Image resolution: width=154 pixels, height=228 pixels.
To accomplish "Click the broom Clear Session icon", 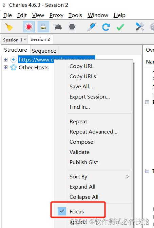I will click(9, 27).
